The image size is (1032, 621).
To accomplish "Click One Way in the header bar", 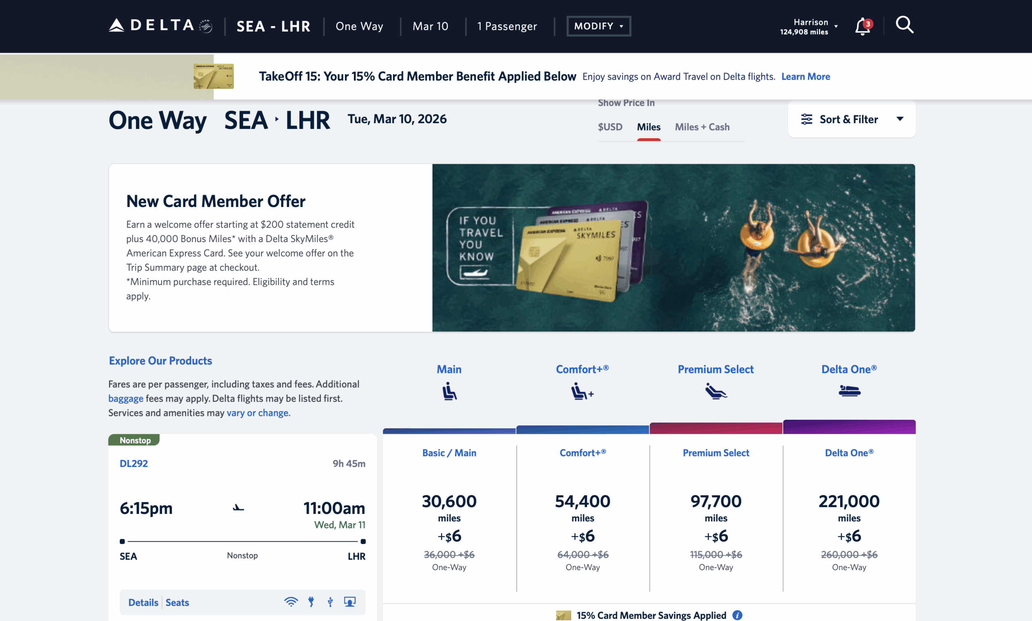I will tap(359, 26).
